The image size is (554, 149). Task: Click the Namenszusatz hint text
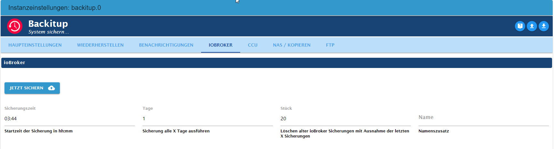pyautogui.click(x=434, y=131)
